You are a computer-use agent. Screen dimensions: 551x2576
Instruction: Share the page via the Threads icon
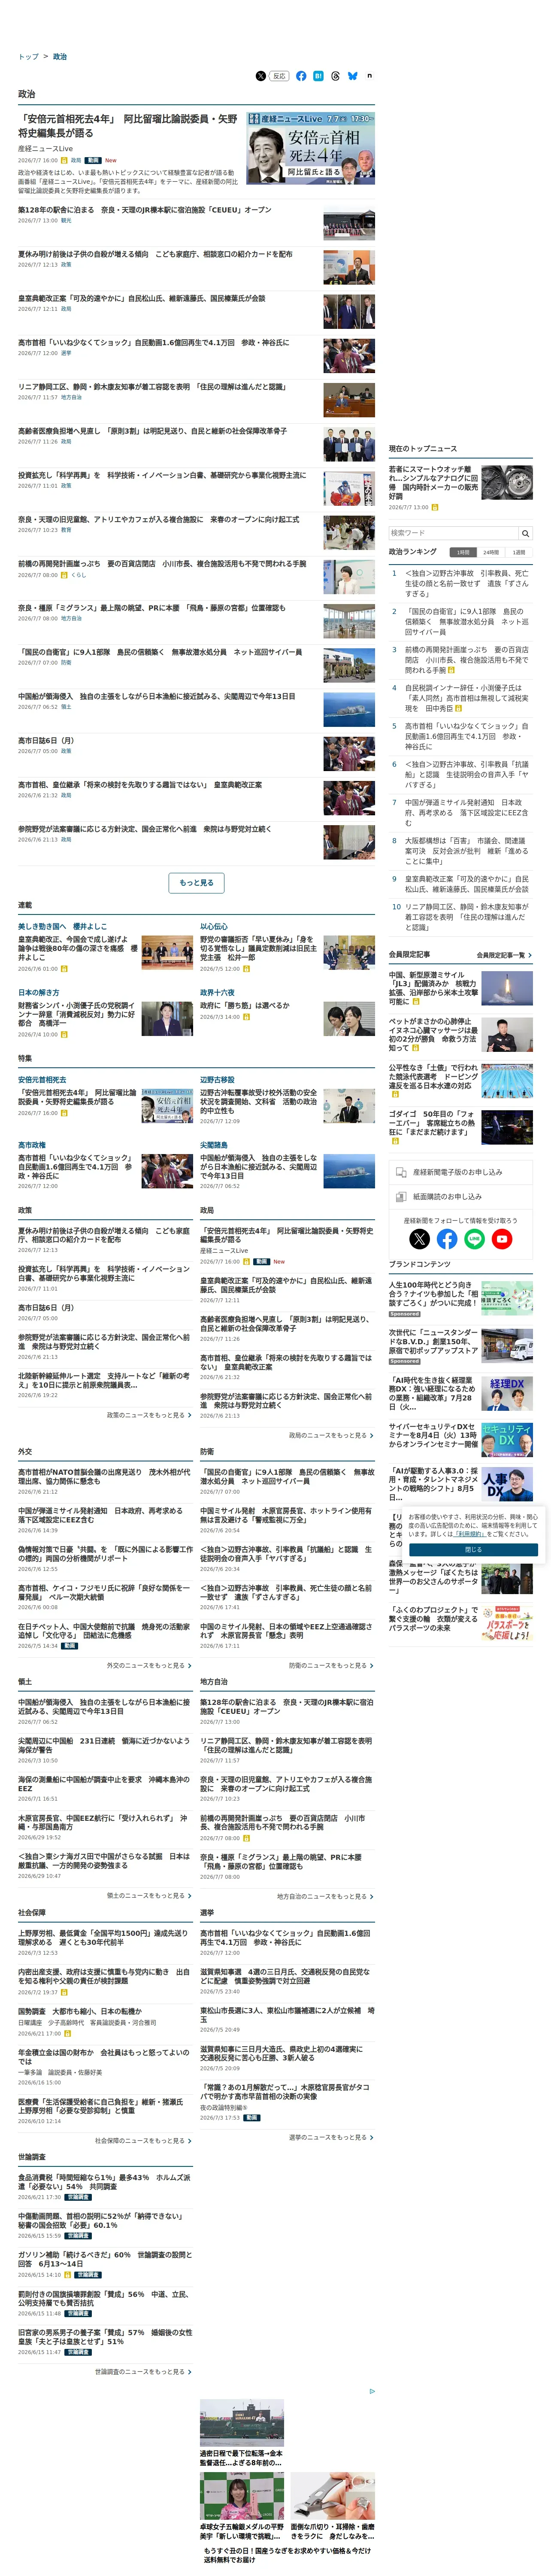pyautogui.click(x=335, y=76)
